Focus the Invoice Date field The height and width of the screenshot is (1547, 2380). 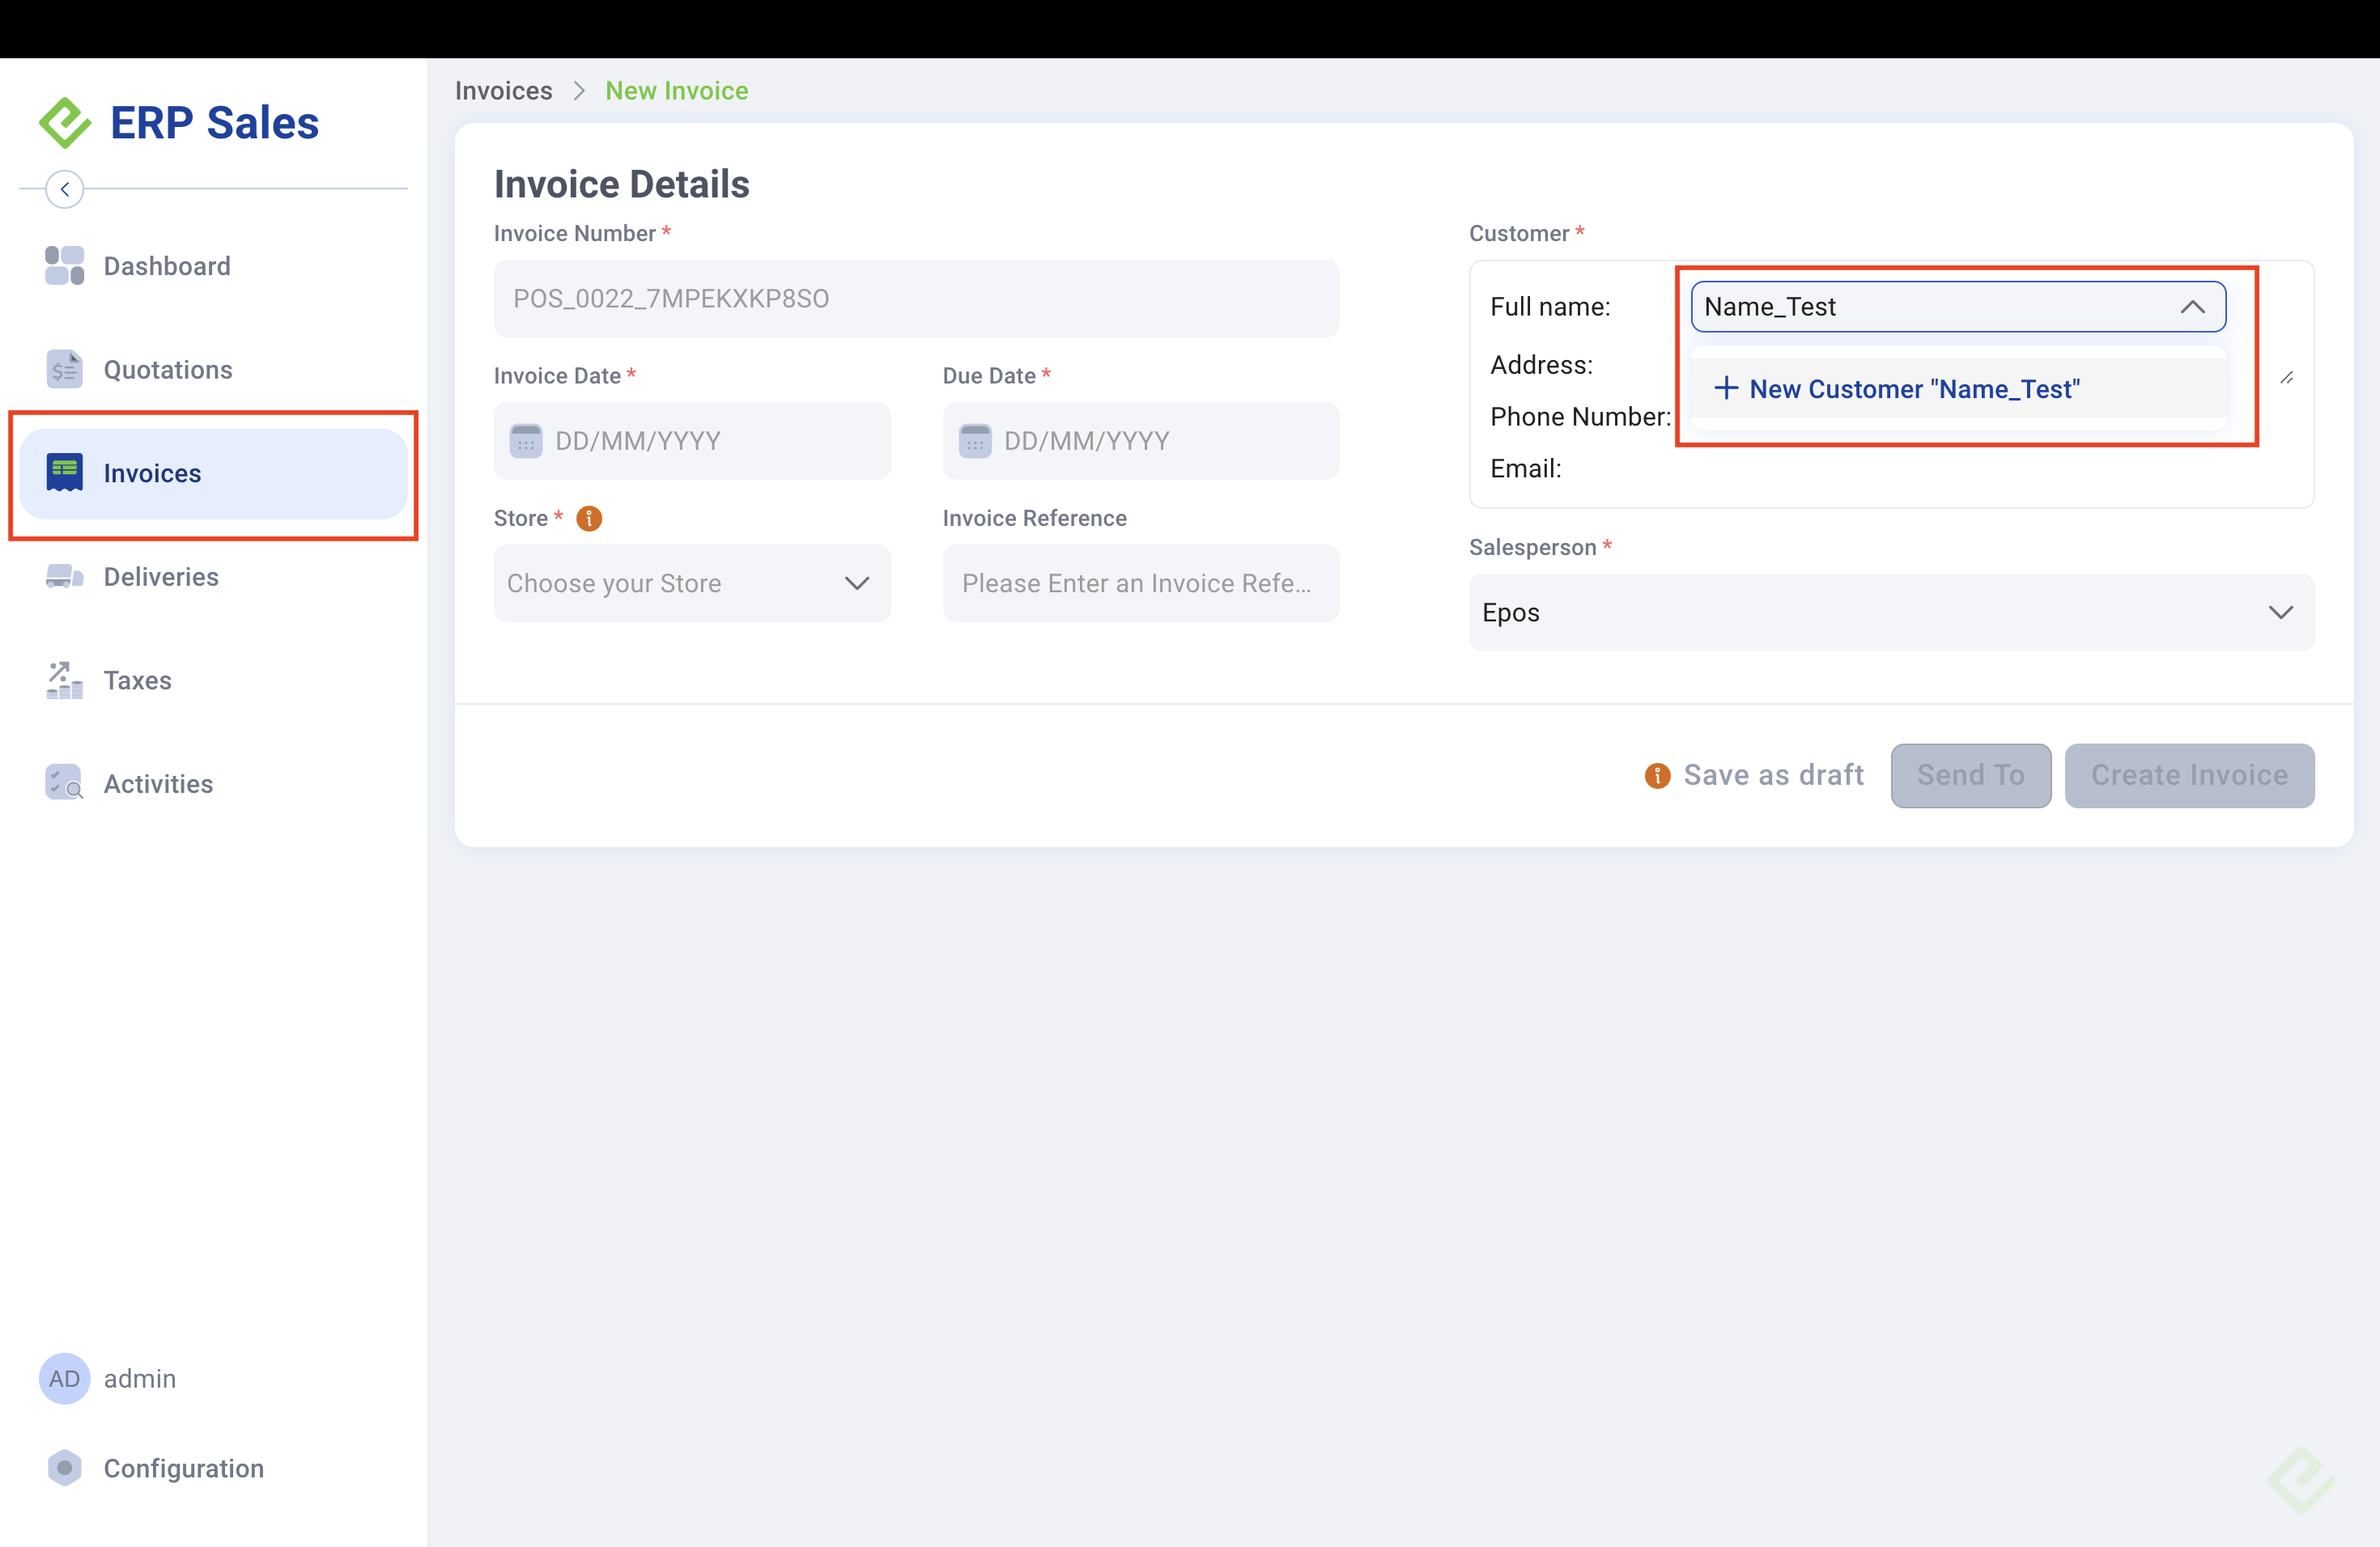pos(692,441)
